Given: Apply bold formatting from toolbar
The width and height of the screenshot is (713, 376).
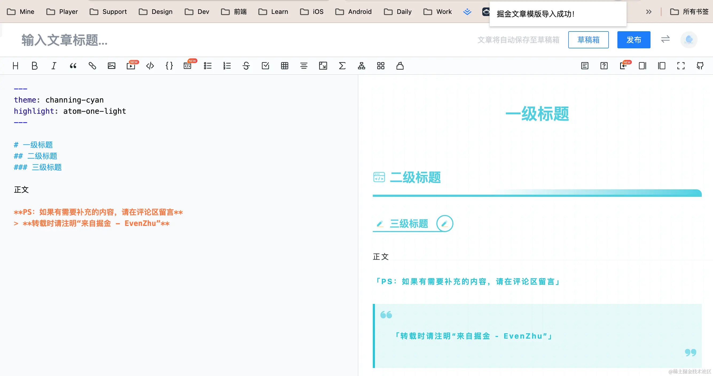Looking at the screenshot, I should 35,66.
